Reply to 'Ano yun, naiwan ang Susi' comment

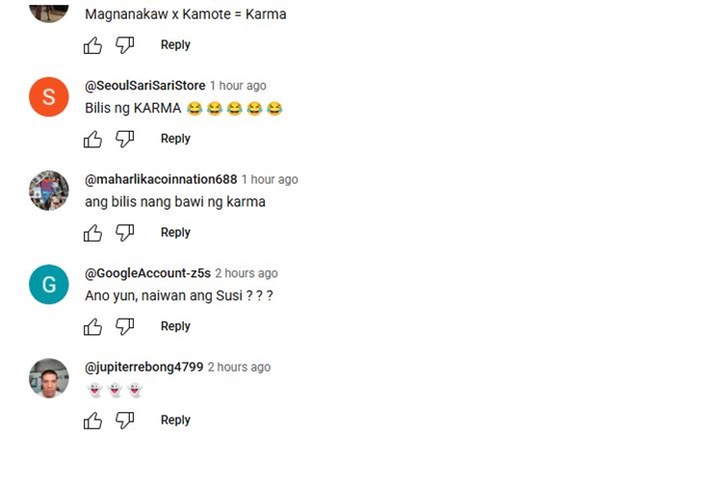[x=175, y=326]
